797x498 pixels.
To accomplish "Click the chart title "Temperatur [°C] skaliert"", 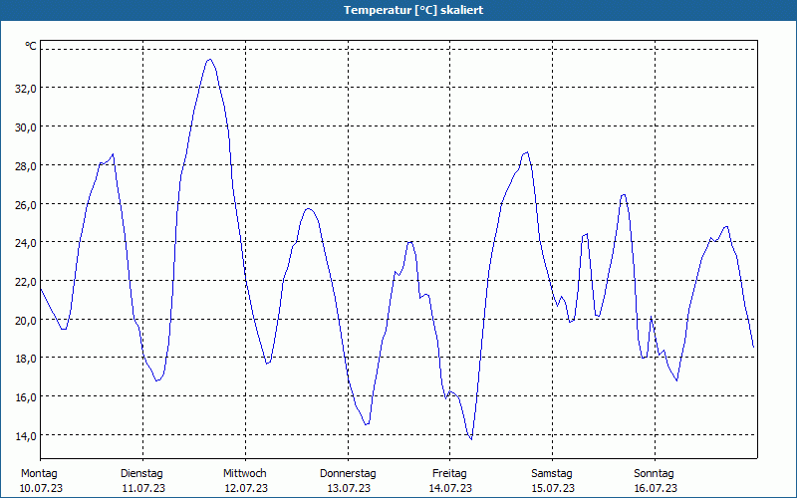I will click(x=413, y=10).
